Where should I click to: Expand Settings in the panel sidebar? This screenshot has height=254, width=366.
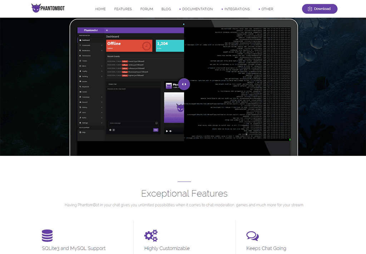[x=91, y=123]
